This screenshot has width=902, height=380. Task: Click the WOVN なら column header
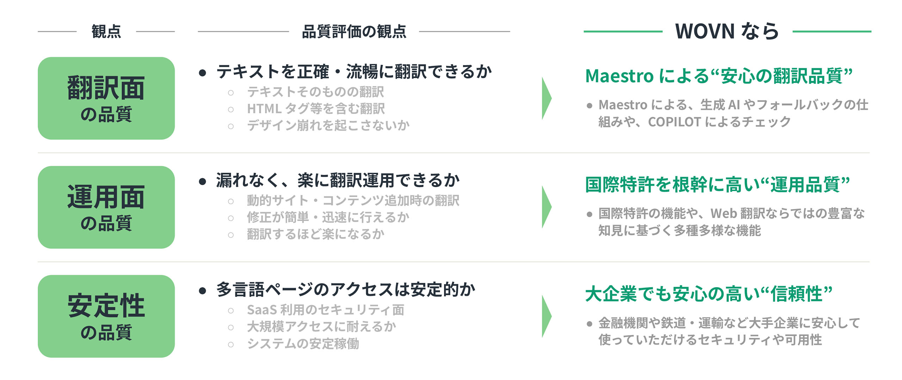(x=727, y=31)
